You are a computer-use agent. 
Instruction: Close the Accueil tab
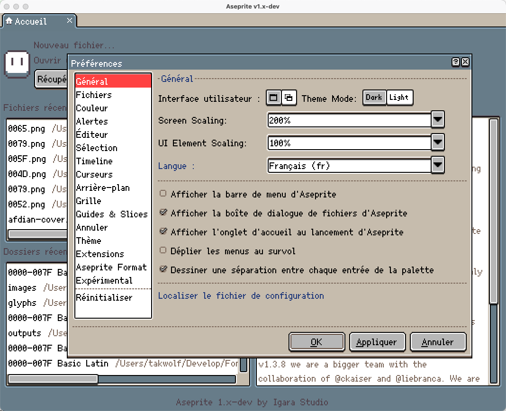(x=69, y=21)
